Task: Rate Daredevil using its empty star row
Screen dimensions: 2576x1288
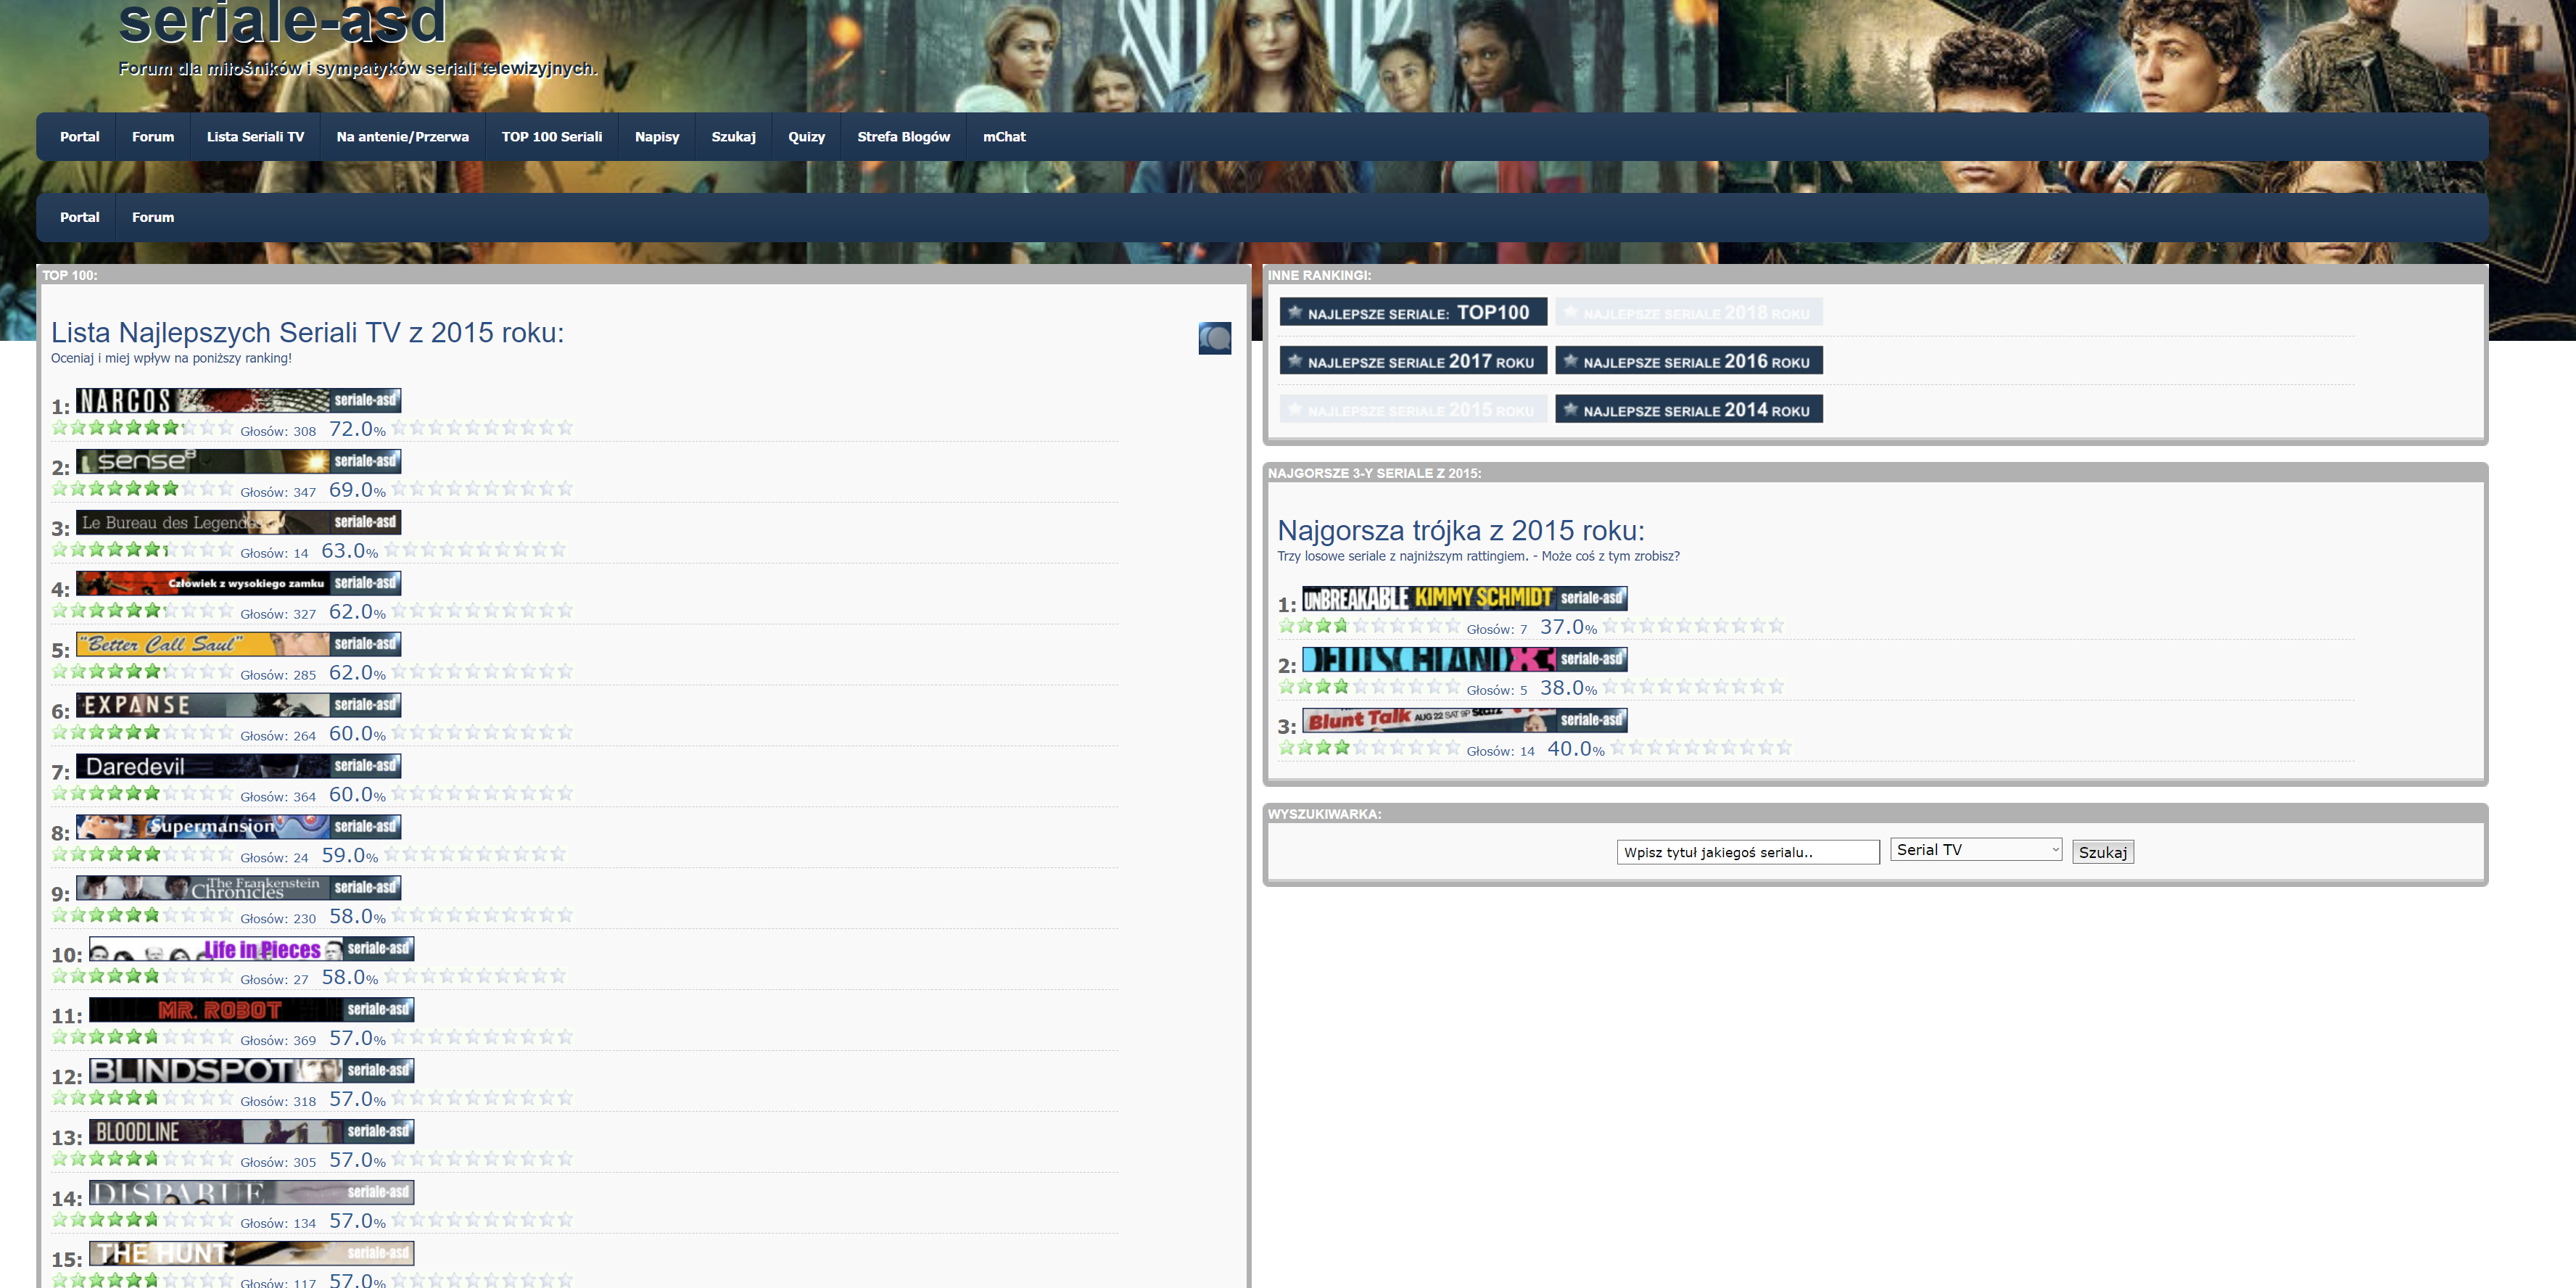Action: coord(482,794)
